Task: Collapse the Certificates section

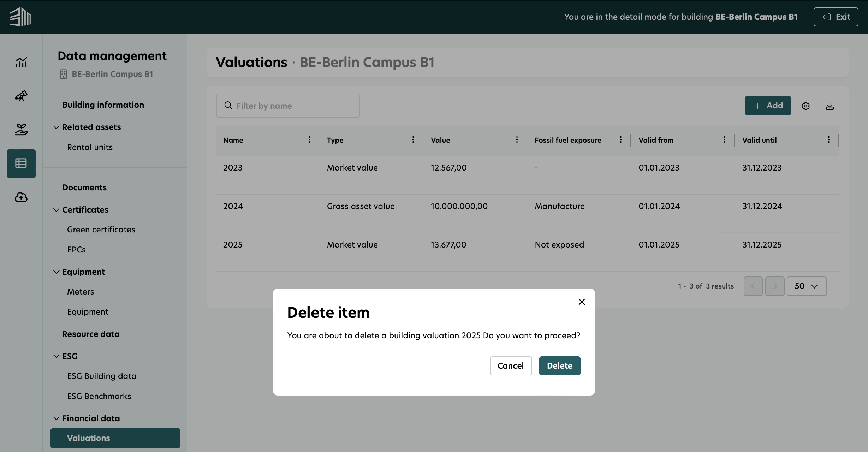Action: click(57, 209)
